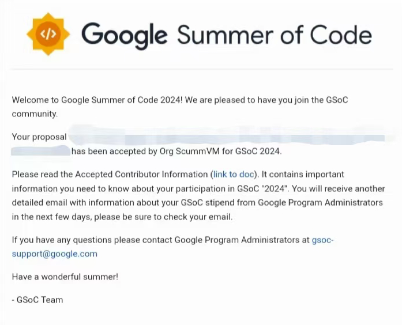Click the "Have a wonderful summer!" line
The height and width of the screenshot is (325, 402).
(65, 277)
